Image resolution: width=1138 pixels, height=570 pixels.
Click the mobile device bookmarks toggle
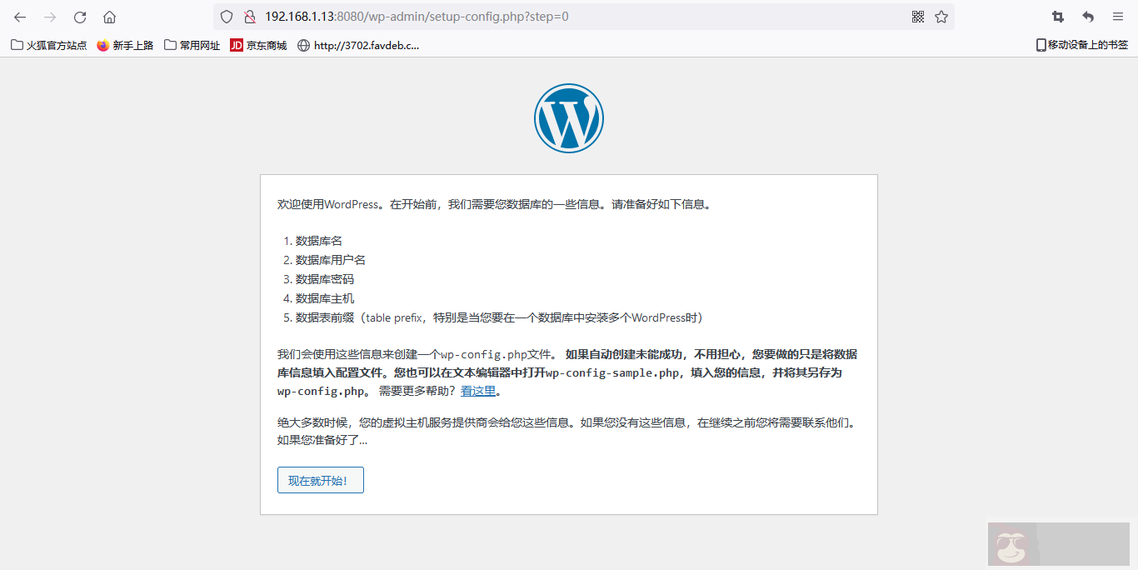pos(1081,45)
